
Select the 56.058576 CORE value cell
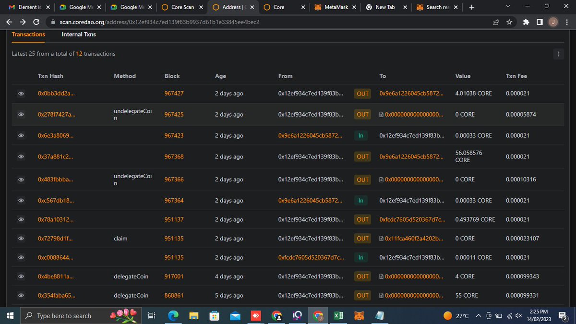(x=469, y=156)
